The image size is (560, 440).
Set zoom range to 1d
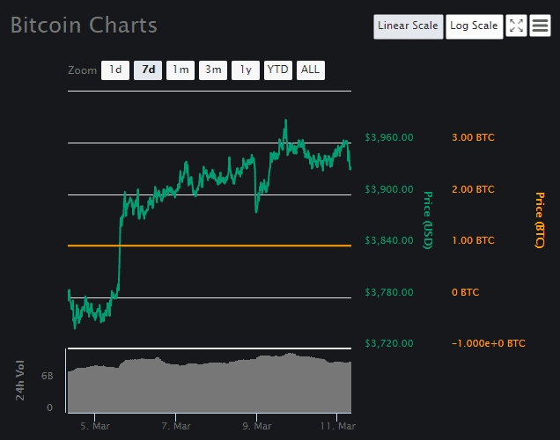click(x=115, y=70)
